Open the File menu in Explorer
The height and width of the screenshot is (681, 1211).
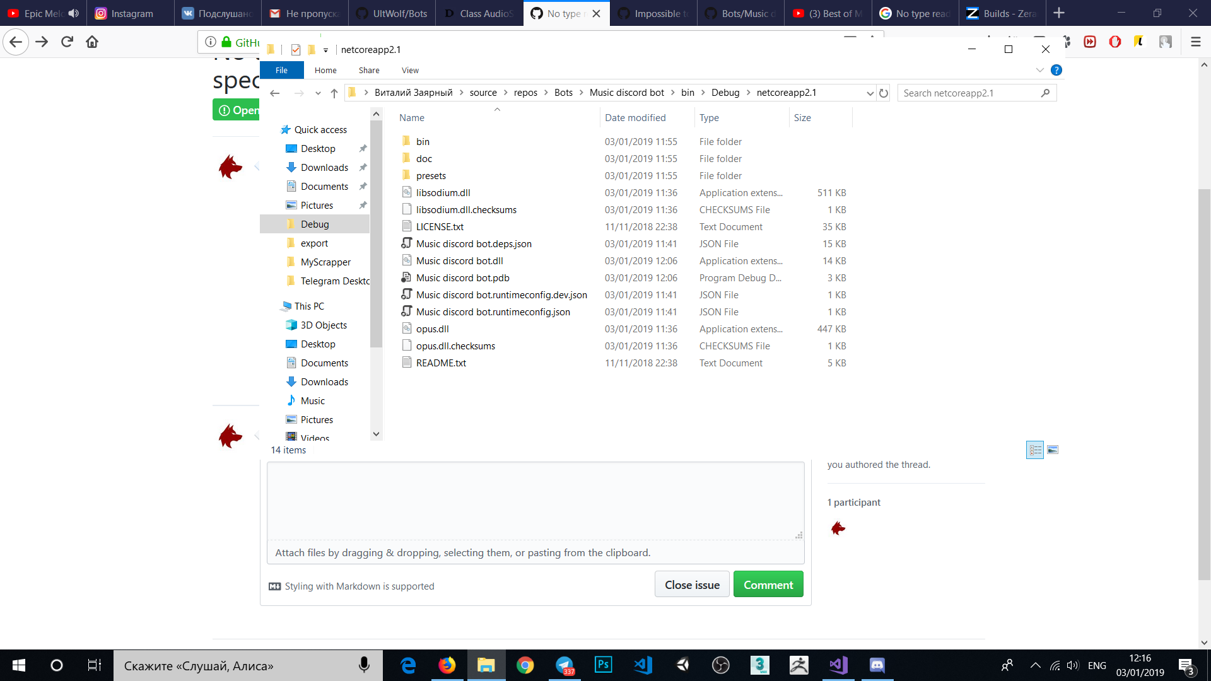[282, 70]
